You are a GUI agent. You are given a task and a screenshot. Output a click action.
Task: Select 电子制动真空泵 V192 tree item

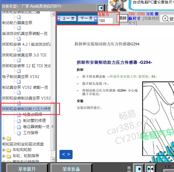21,77
